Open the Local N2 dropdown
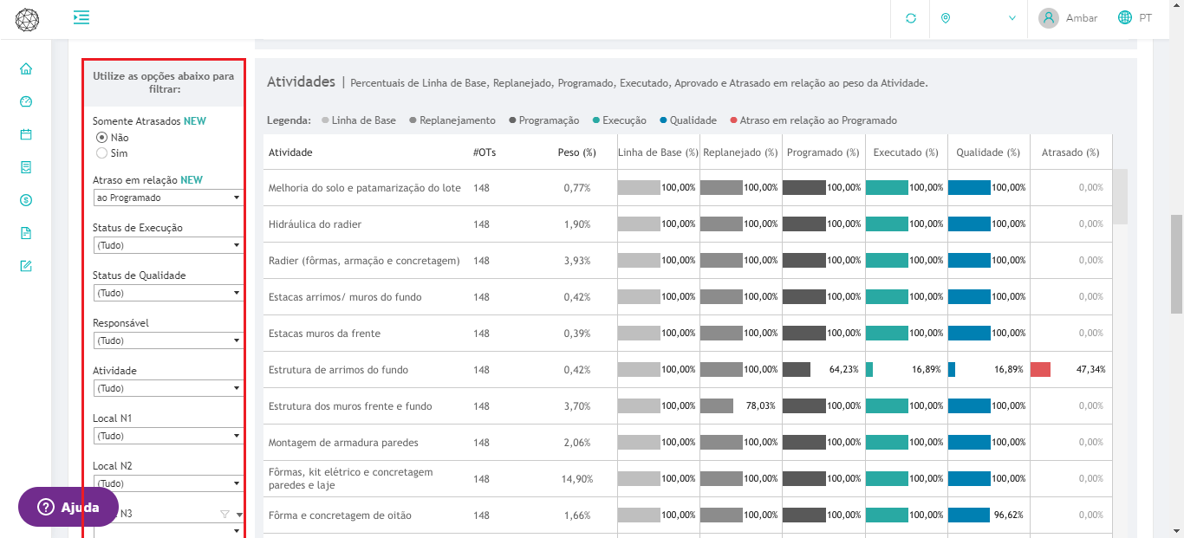The width and height of the screenshot is (1184, 538). (168, 483)
